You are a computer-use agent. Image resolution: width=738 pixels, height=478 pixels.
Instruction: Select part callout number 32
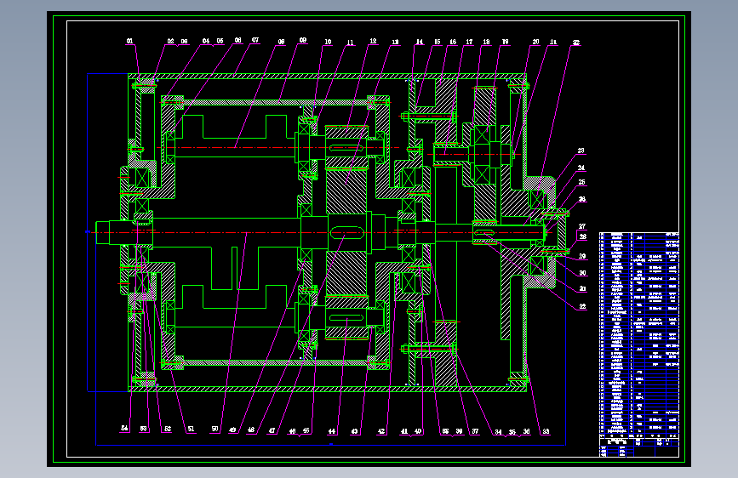point(583,307)
